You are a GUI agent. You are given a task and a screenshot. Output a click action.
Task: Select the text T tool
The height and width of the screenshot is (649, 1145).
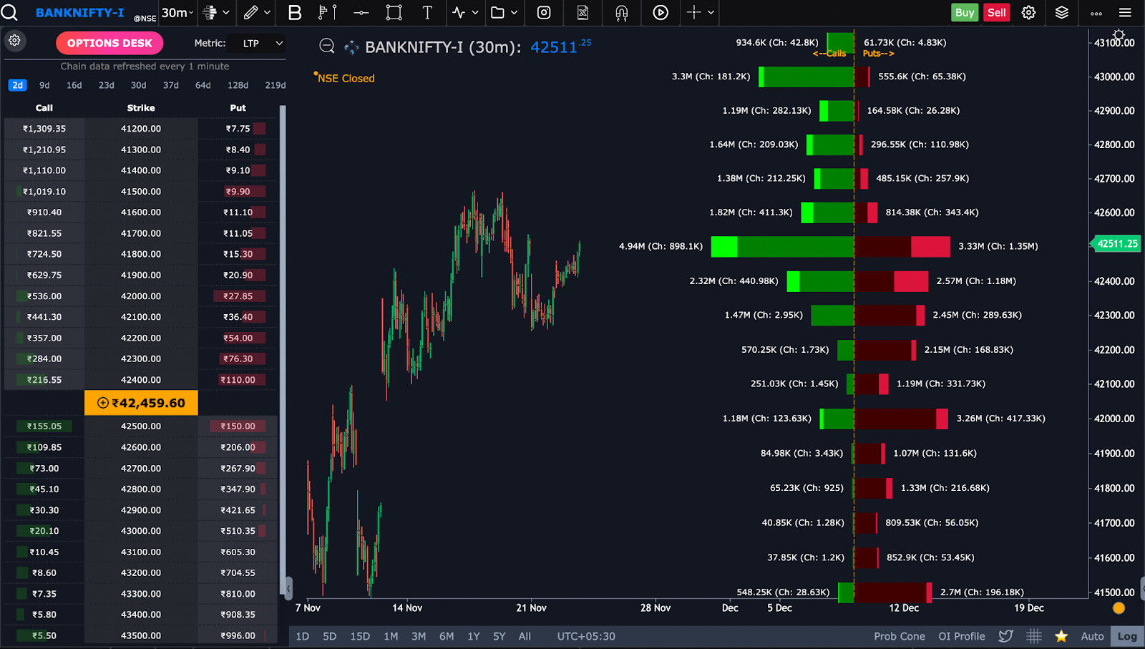427,12
